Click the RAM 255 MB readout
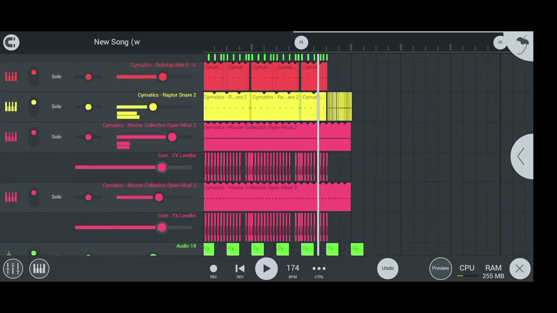The height and width of the screenshot is (313, 557). point(493,271)
